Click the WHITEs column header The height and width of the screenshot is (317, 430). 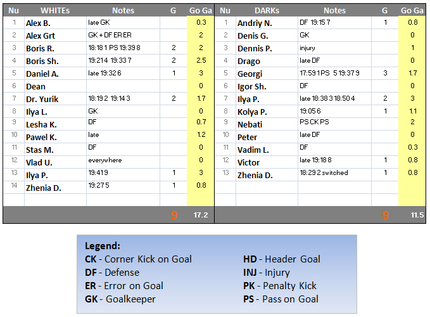[55, 10]
